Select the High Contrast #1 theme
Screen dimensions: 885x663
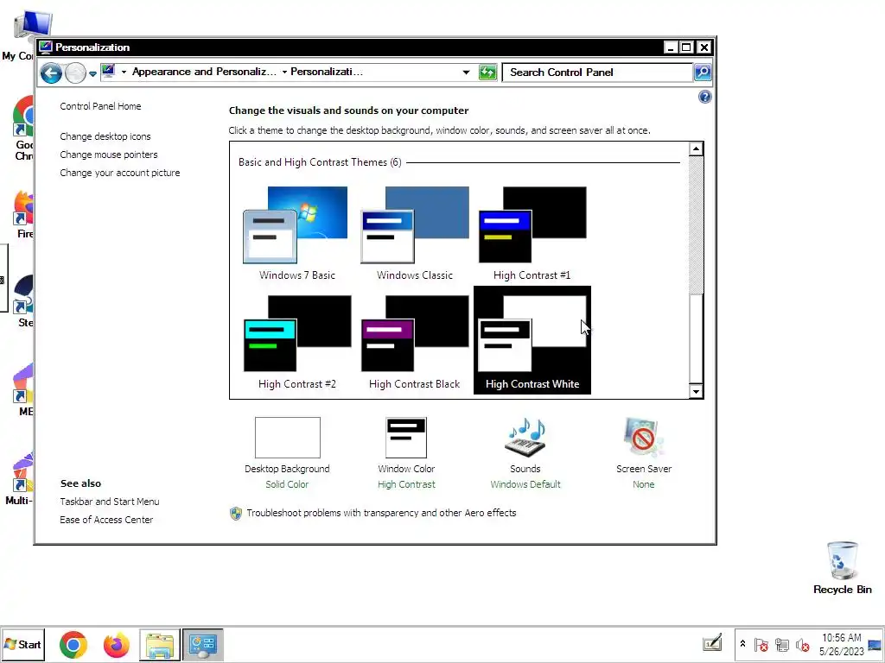click(532, 233)
